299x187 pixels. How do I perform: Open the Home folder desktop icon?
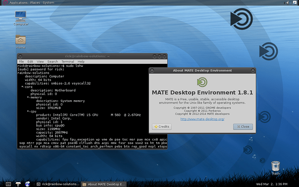tap(20, 40)
